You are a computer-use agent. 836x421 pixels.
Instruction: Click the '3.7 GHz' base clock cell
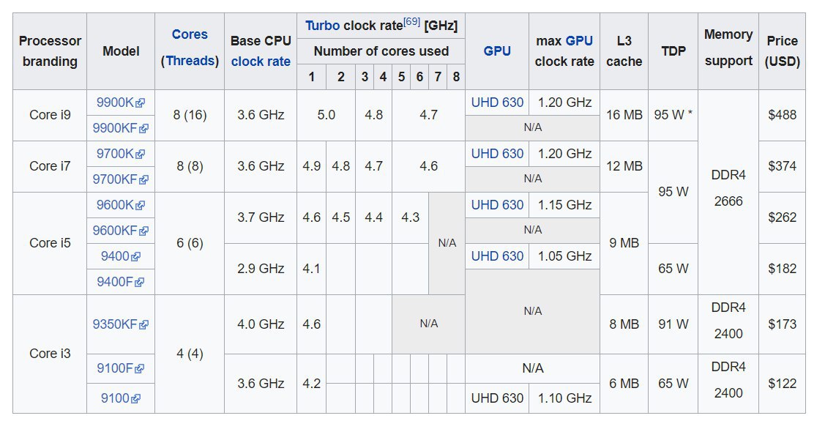click(261, 217)
